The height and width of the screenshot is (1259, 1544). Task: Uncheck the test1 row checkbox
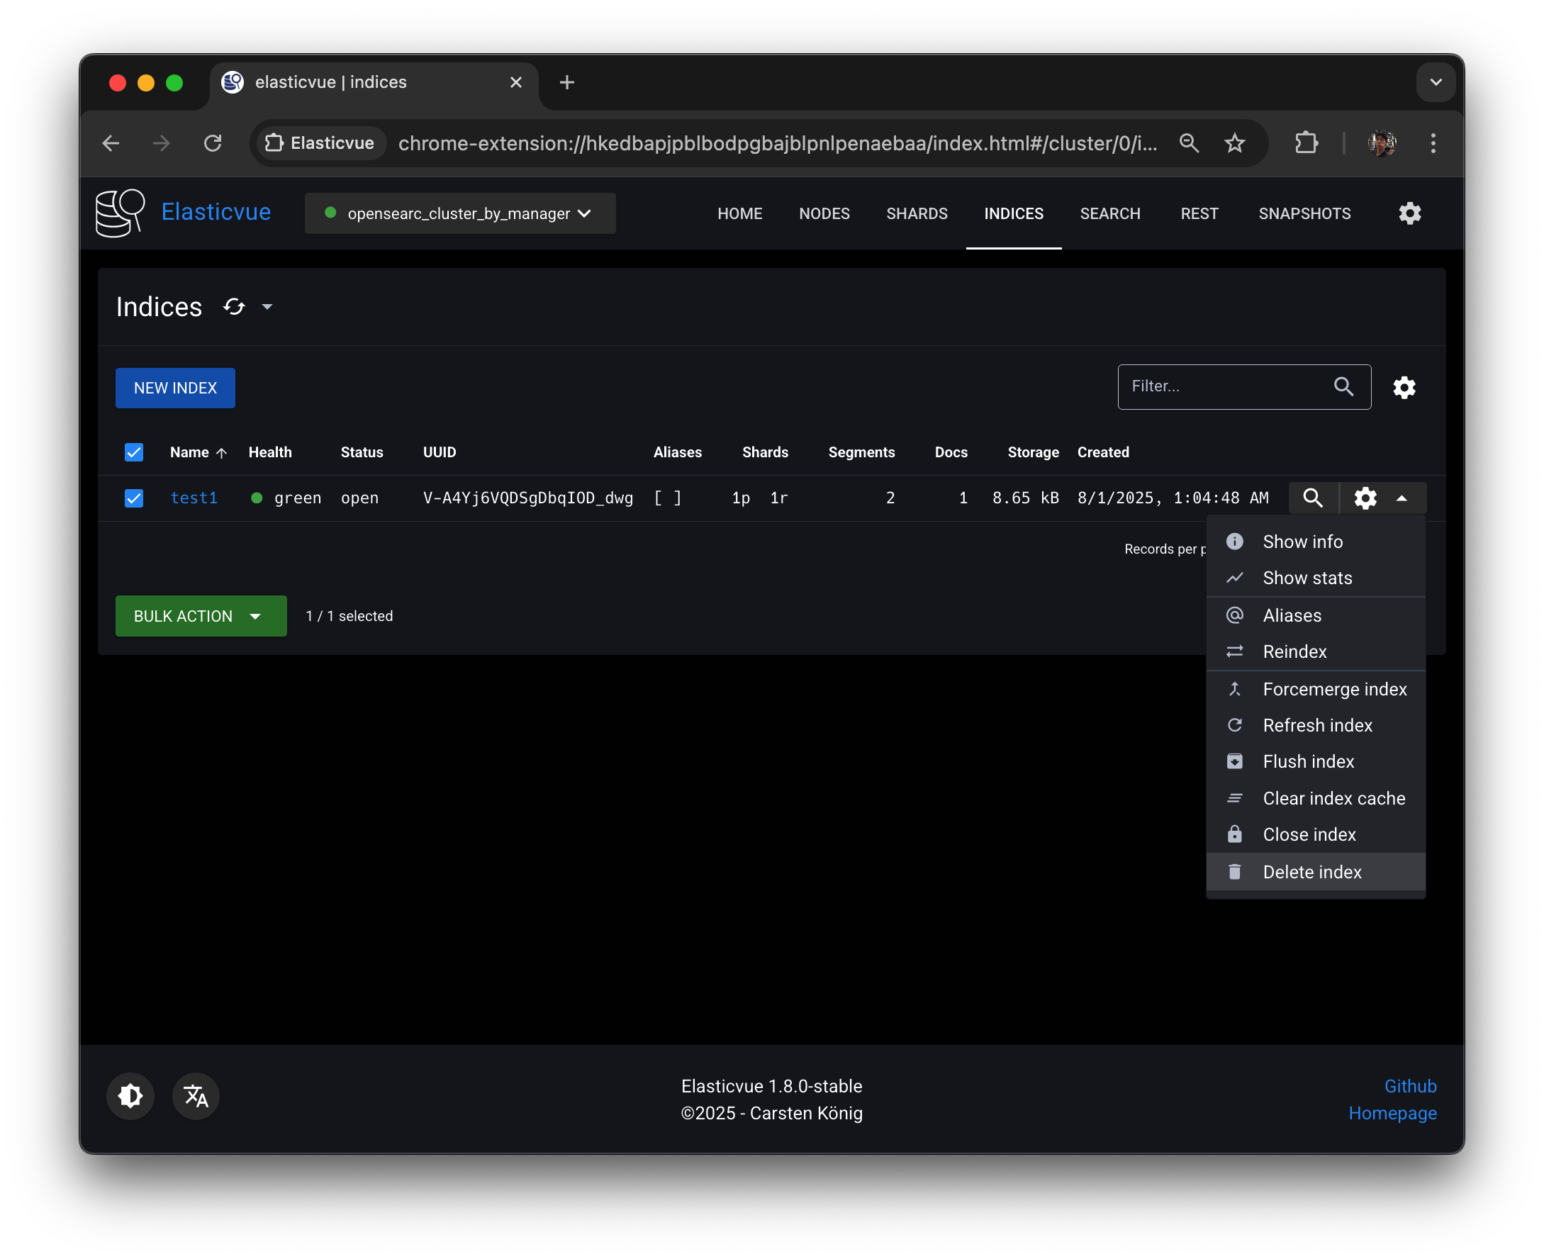tap(134, 498)
